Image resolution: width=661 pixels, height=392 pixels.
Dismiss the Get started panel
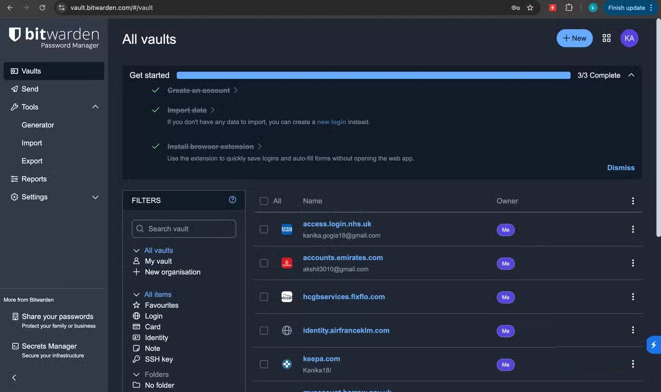coord(621,168)
